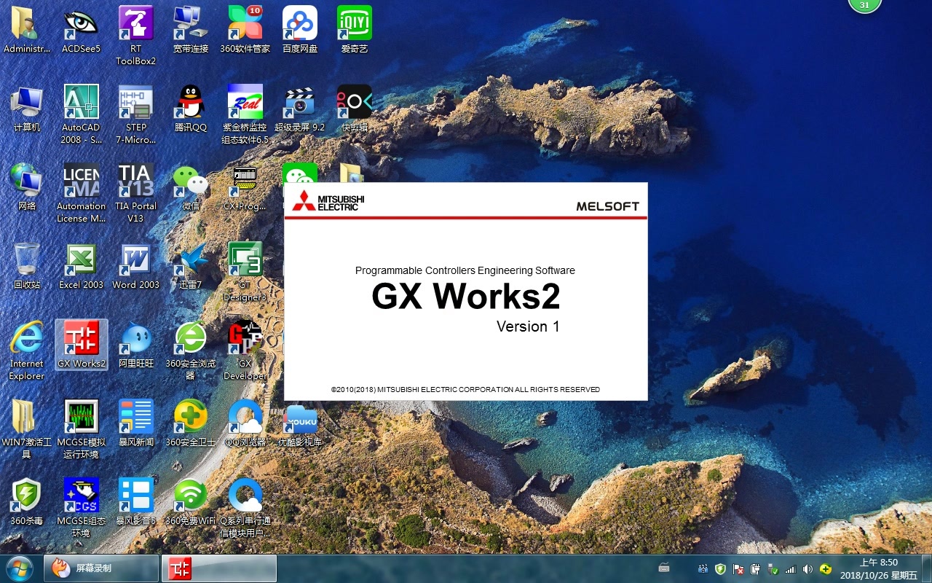Image resolution: width=932 pixels, height=583 pixels.
Task: Click the power plug tray icon
Action: (755, 568)
